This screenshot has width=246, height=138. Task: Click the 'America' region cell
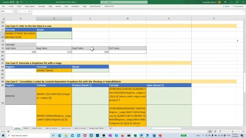(21, 96)
